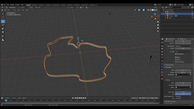
Task: Hide the BezierCurve object in the outliner
Action: (192, 14)
